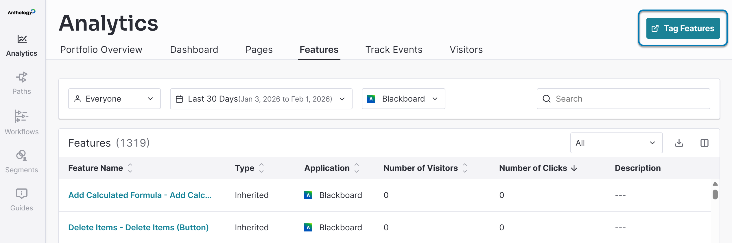The width and height of the screenshot is (732, 243).
Task: Go to Workflows in the sidebar
Action: (x=22, y=122)
